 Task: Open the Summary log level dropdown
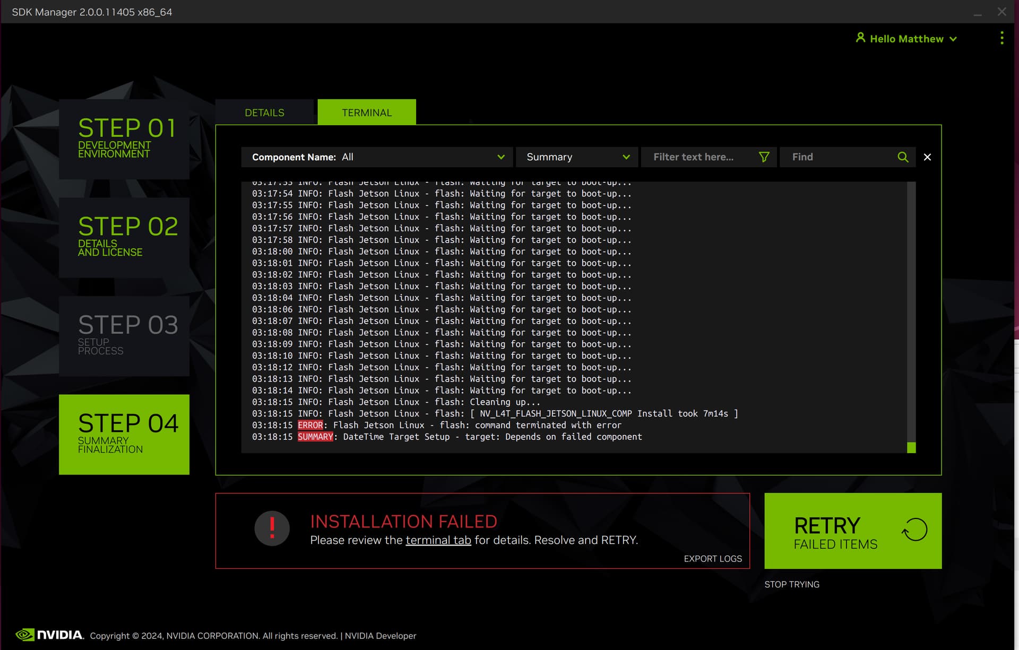pyautogui.click(x=577, y=157)
